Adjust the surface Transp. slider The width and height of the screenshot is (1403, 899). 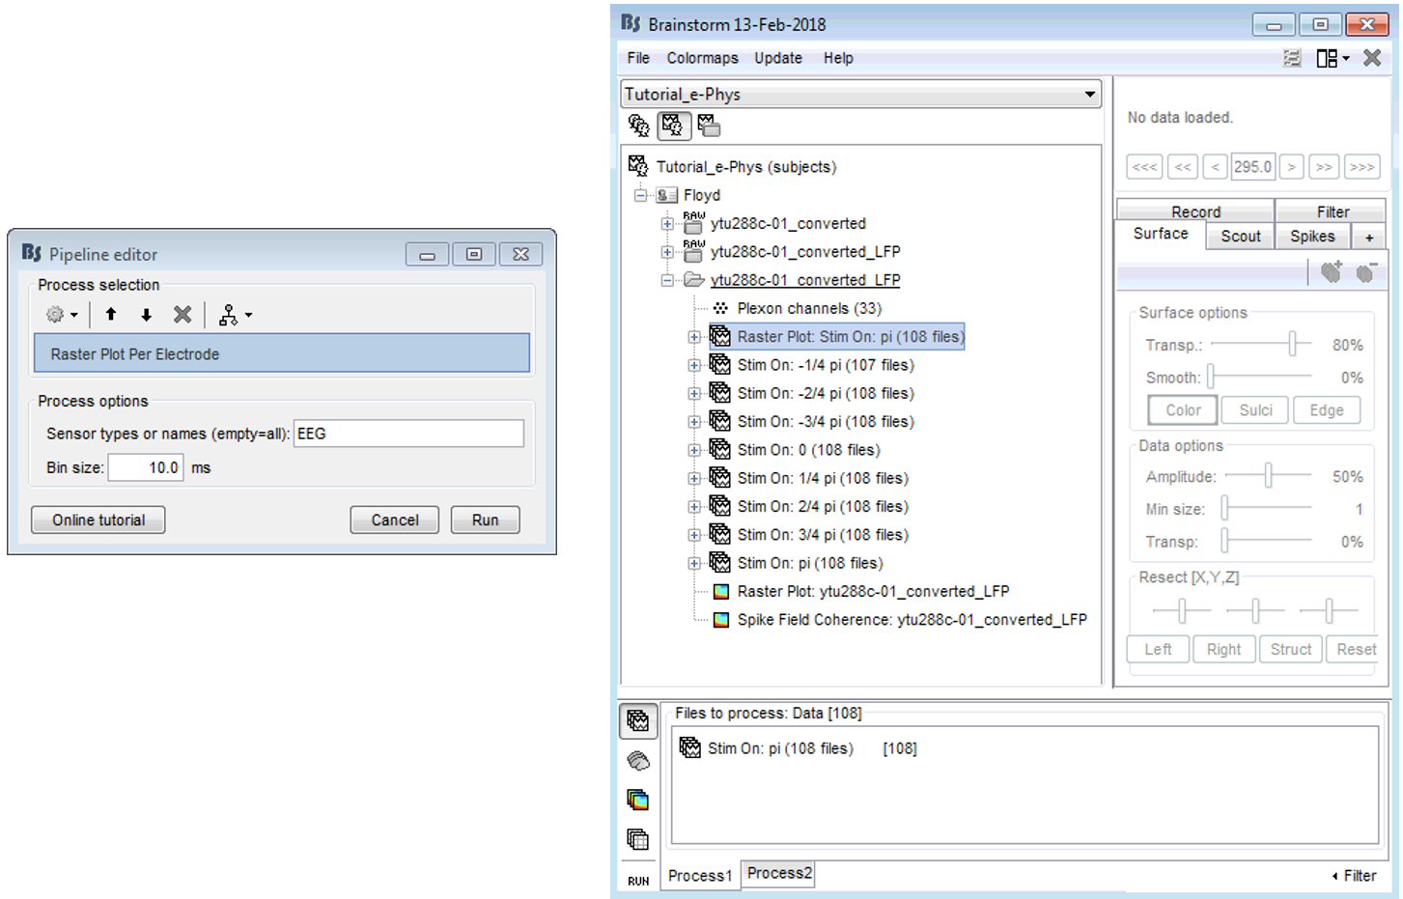[x=1292, y=345]
